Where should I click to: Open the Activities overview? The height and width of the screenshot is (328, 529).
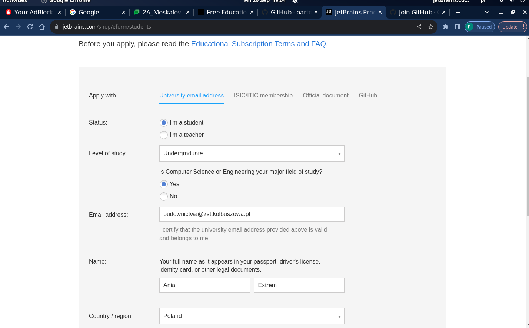coord(15,1)
